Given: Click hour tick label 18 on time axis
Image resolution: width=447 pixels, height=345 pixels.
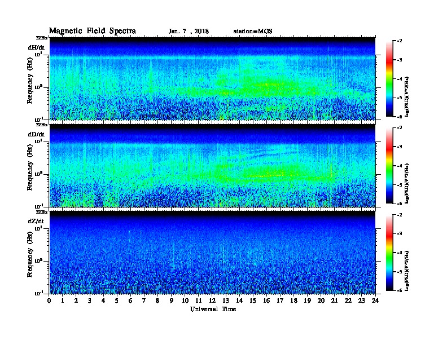Looking at the screenshot, I should pyautogui.click(x=294, y=301).
